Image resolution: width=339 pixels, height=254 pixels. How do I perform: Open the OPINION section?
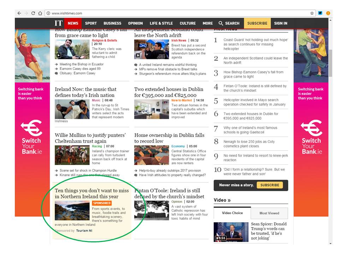[x=135, y=23]
